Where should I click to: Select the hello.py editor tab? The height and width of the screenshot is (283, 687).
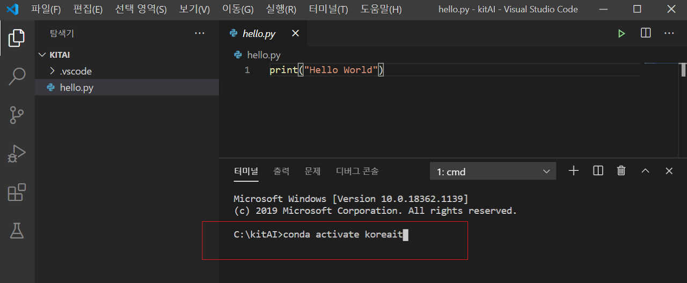click(x=264, y=33)
